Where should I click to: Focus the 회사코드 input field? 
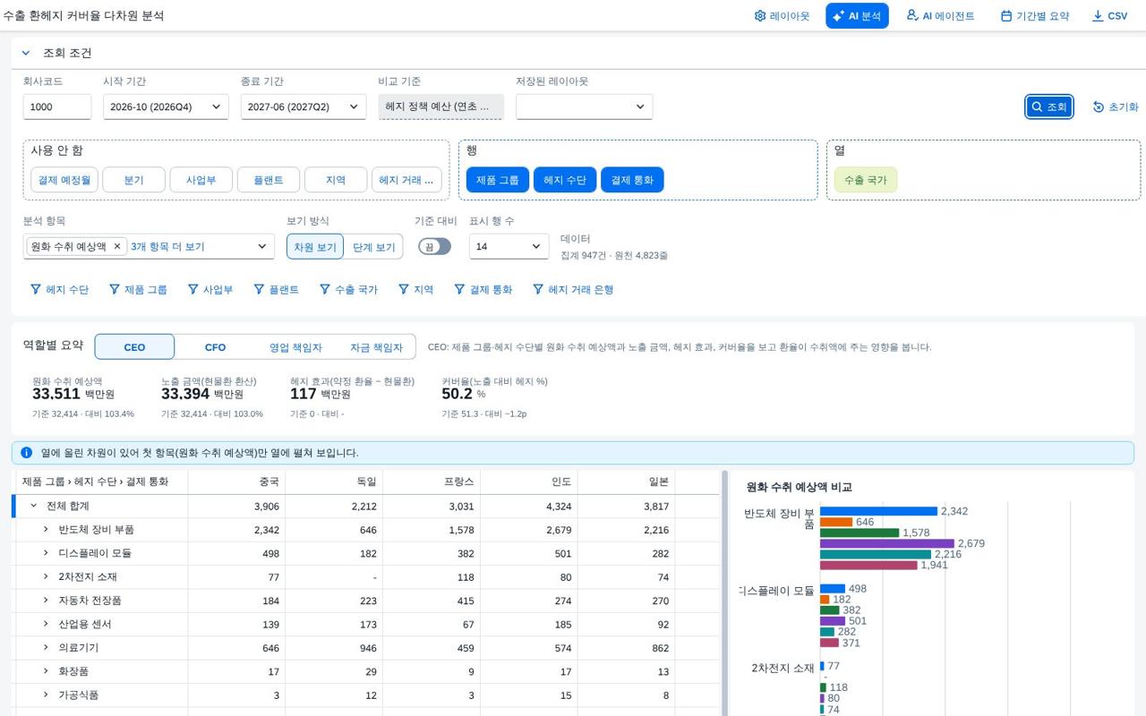click(57, 107)
